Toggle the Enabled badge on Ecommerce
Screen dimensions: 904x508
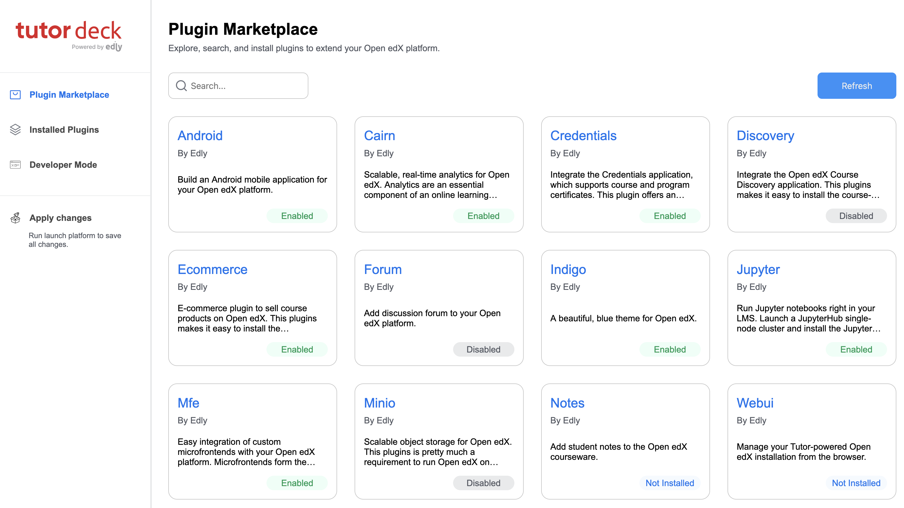pos(297,349)
